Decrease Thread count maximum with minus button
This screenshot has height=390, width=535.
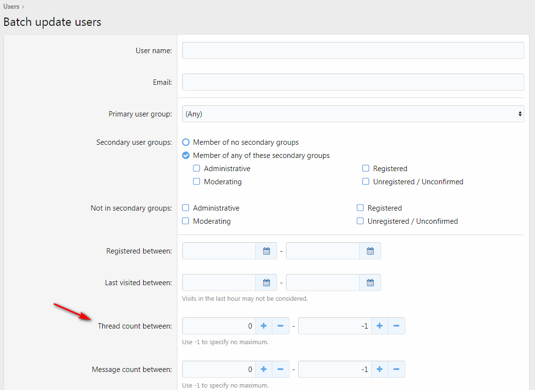point(397,326)
